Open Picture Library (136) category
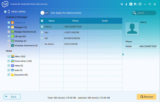 [x=23, y=61]
